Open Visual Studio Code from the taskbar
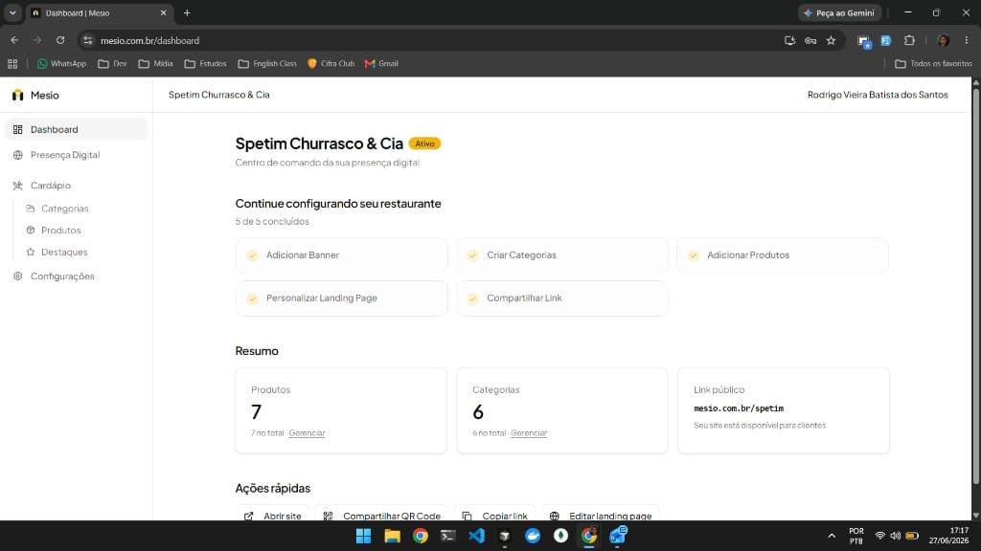Screen dimensions: 981x551 pos(476,536)
